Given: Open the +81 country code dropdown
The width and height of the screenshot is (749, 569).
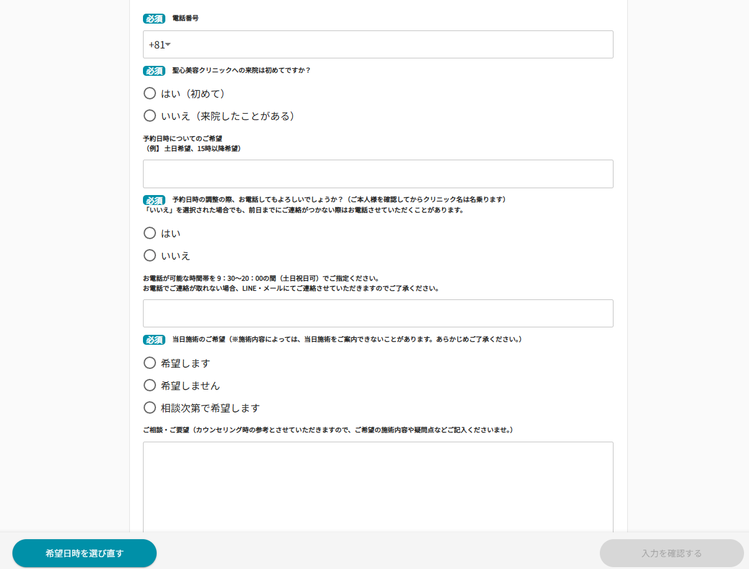Looking at the screenshot, I should tap(160, 45).
